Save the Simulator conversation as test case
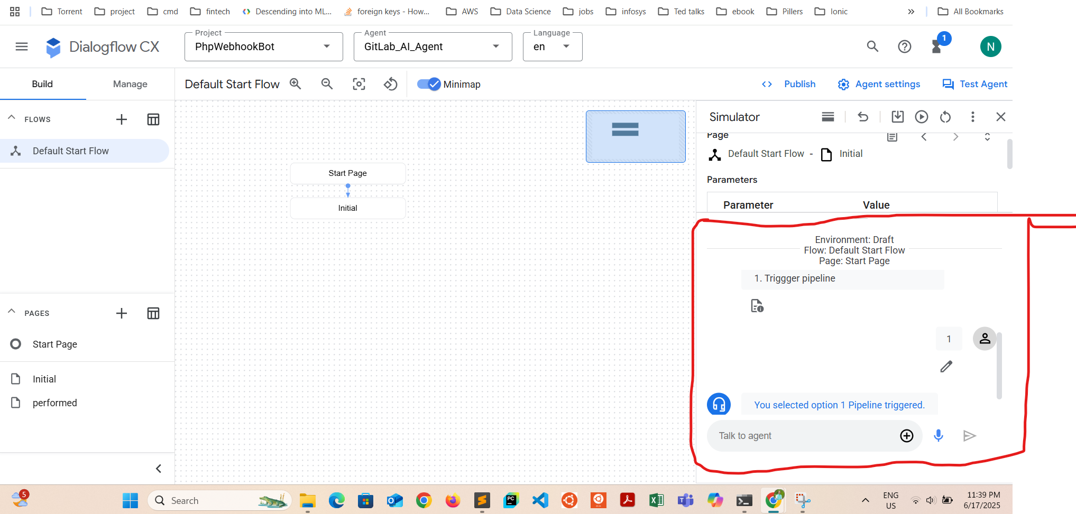The width and height of the screenshot is (1076, 514). (x=897, y=117)
